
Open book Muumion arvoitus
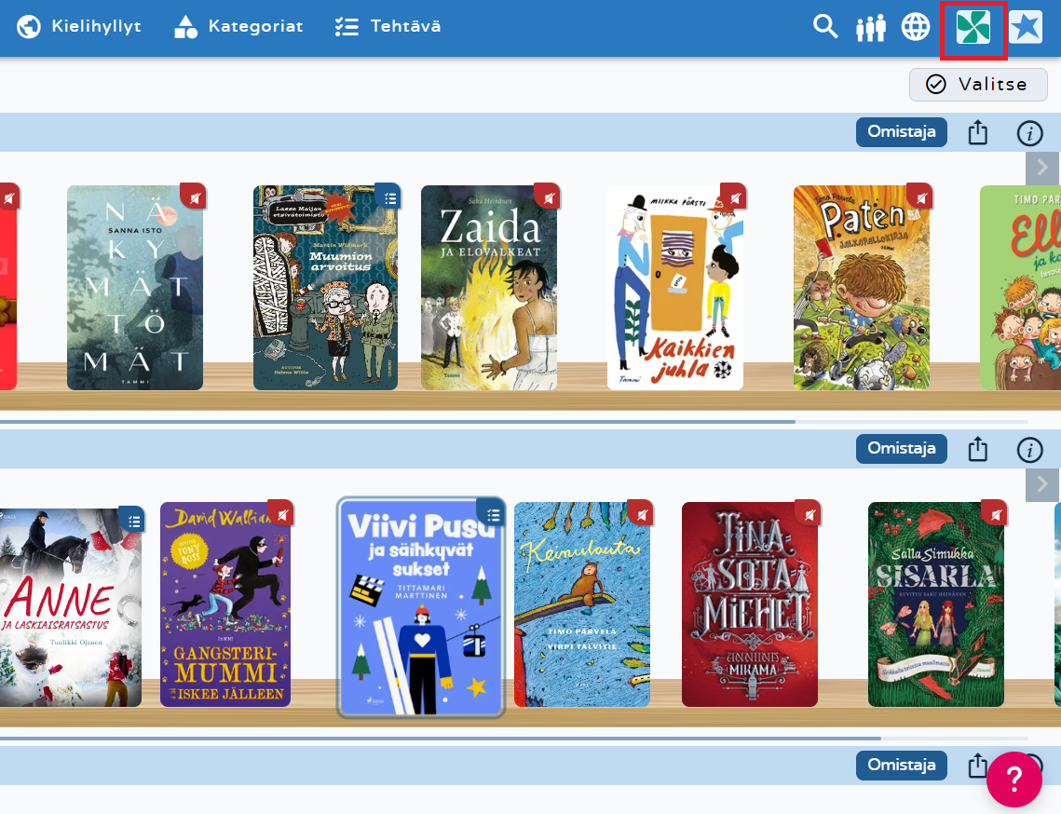point(325,288)
